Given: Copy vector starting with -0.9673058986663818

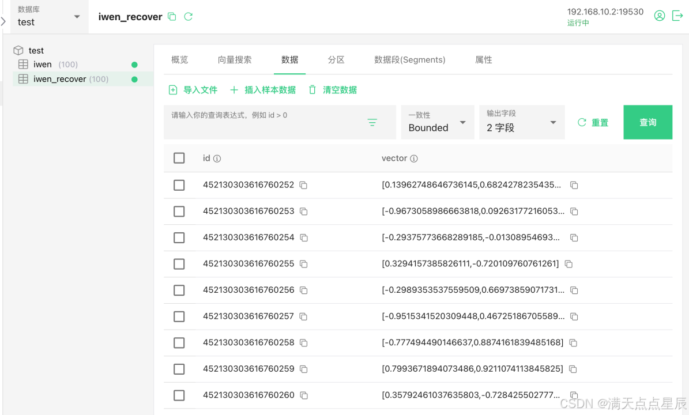Looking at the screenshot, I should [x=574, y=212].
